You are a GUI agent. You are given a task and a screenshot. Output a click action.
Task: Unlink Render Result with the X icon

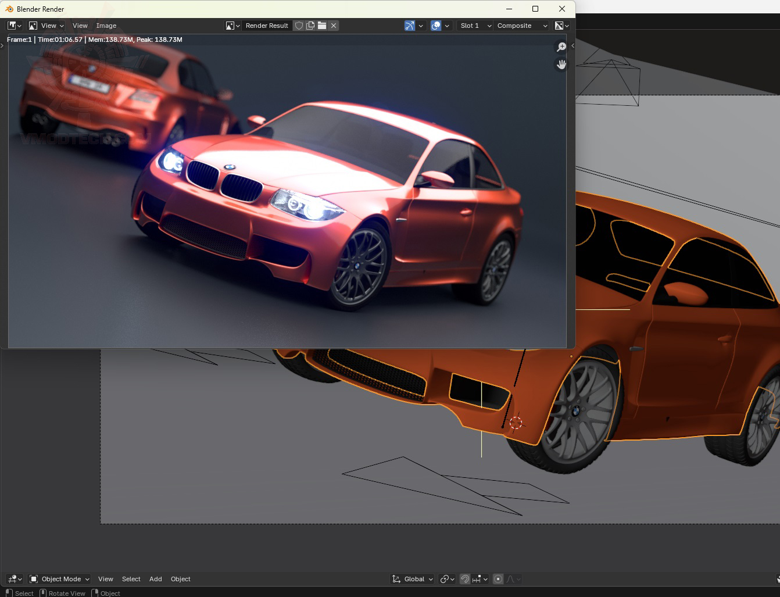click(334, 26)
